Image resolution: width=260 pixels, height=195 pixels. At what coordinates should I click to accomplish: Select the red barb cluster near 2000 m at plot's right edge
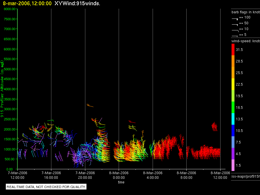point(214,127)
